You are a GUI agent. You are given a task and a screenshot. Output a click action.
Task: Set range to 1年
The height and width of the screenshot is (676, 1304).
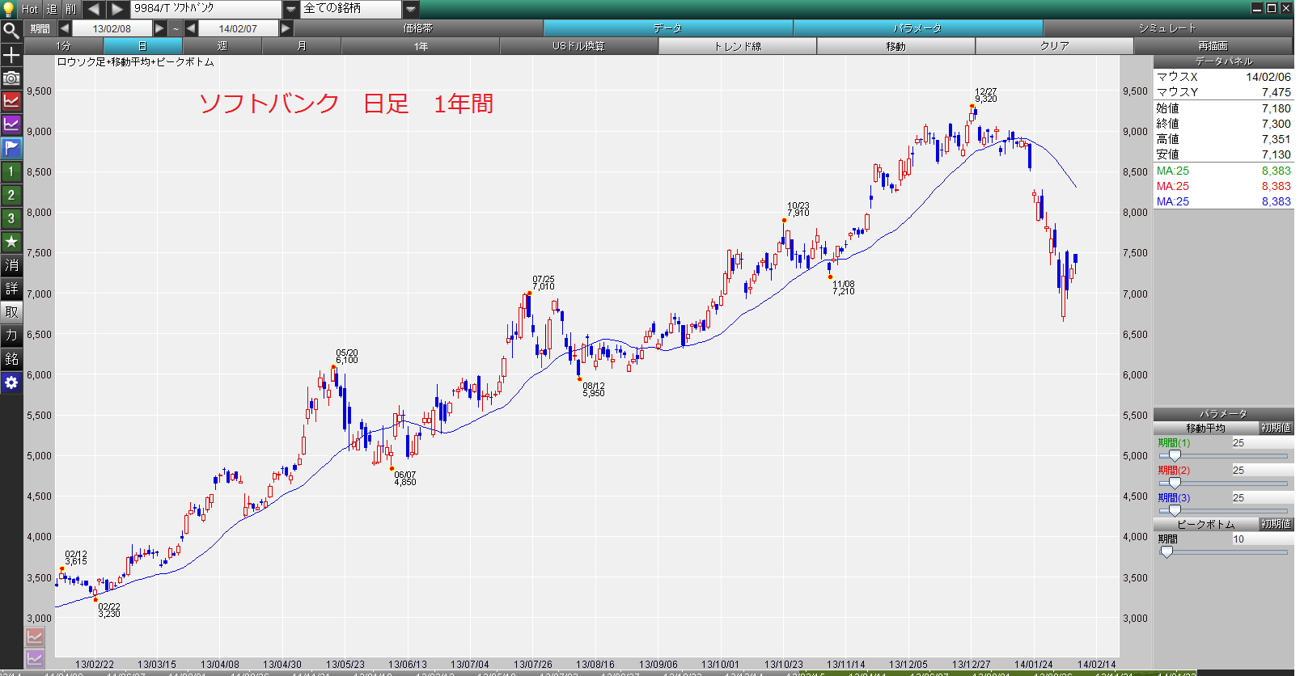[x=421, y=46]
